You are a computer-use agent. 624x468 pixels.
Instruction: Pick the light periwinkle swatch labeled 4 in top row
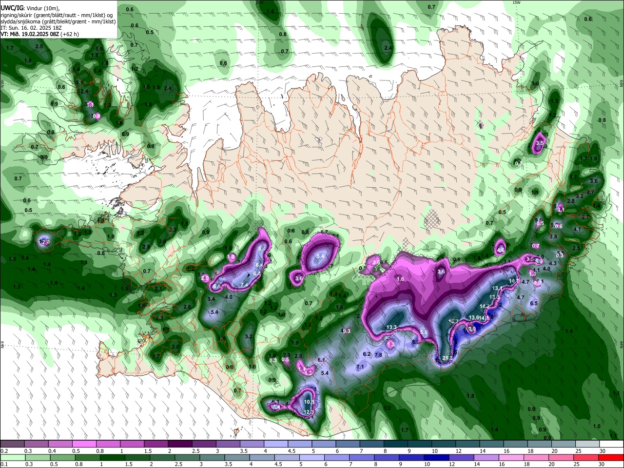coord(275,444)
